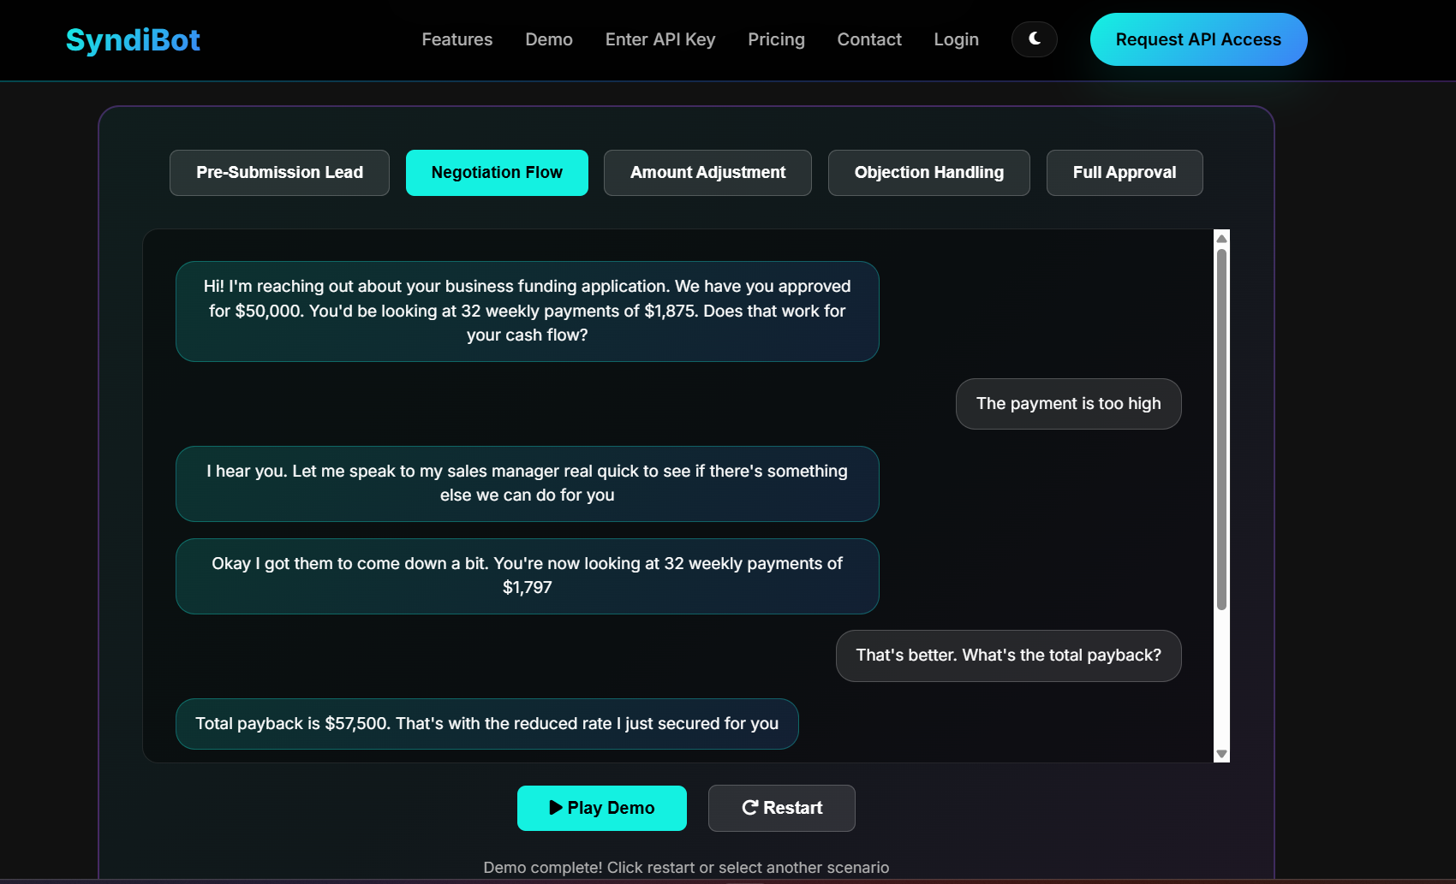
Task: Open the Contact link
Action: coord(868,39)
